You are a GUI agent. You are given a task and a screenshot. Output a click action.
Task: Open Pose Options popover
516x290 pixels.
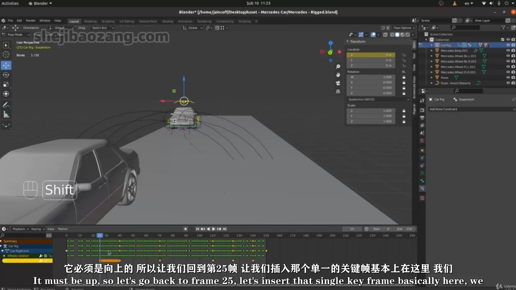click(404, 28)
